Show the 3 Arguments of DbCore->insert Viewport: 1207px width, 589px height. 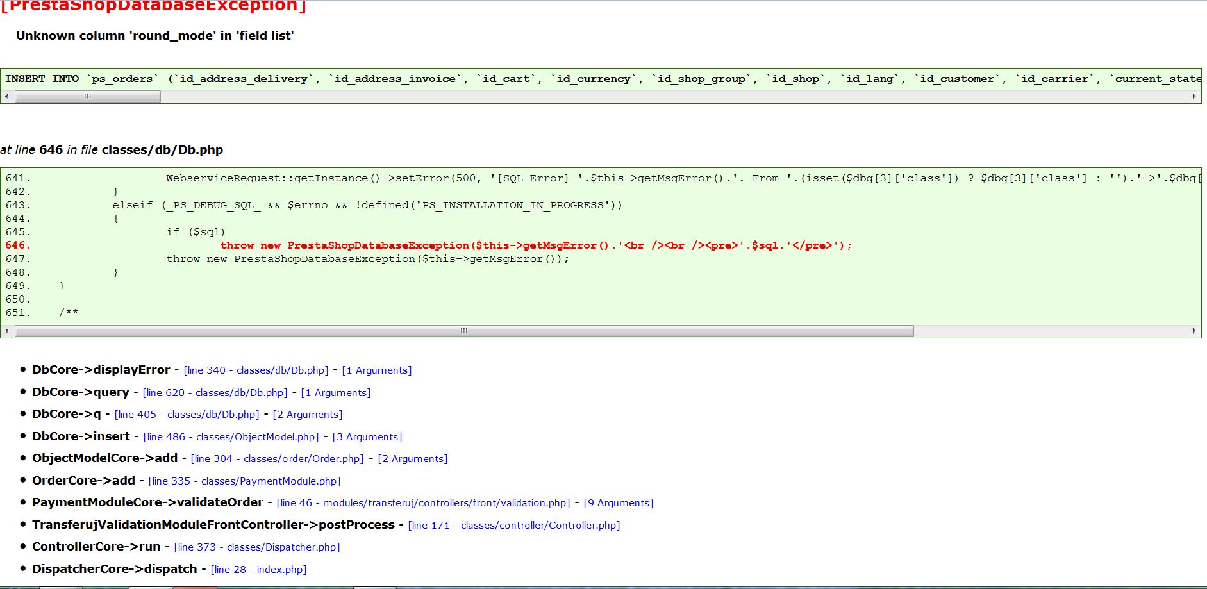[x=367, y=437]
